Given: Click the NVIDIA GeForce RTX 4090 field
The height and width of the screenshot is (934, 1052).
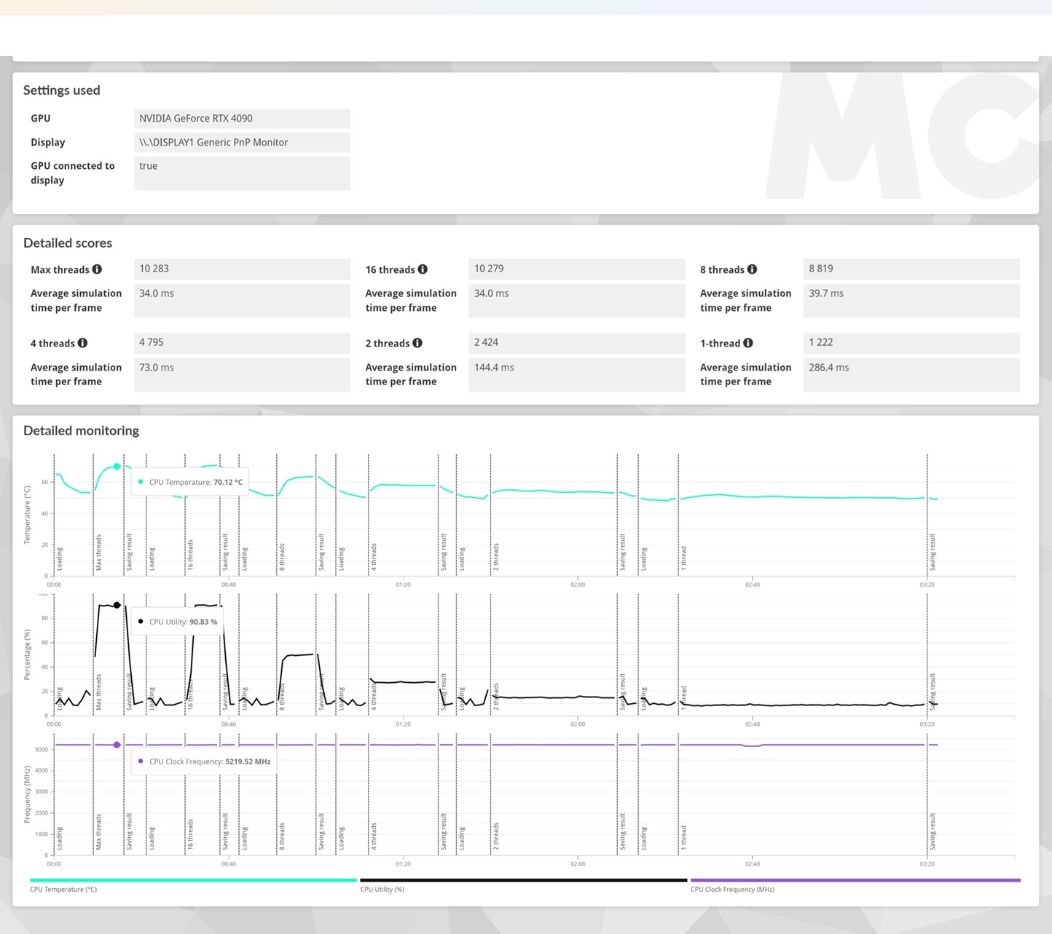Looking at the screenshot, I should [x=242, y=119].
